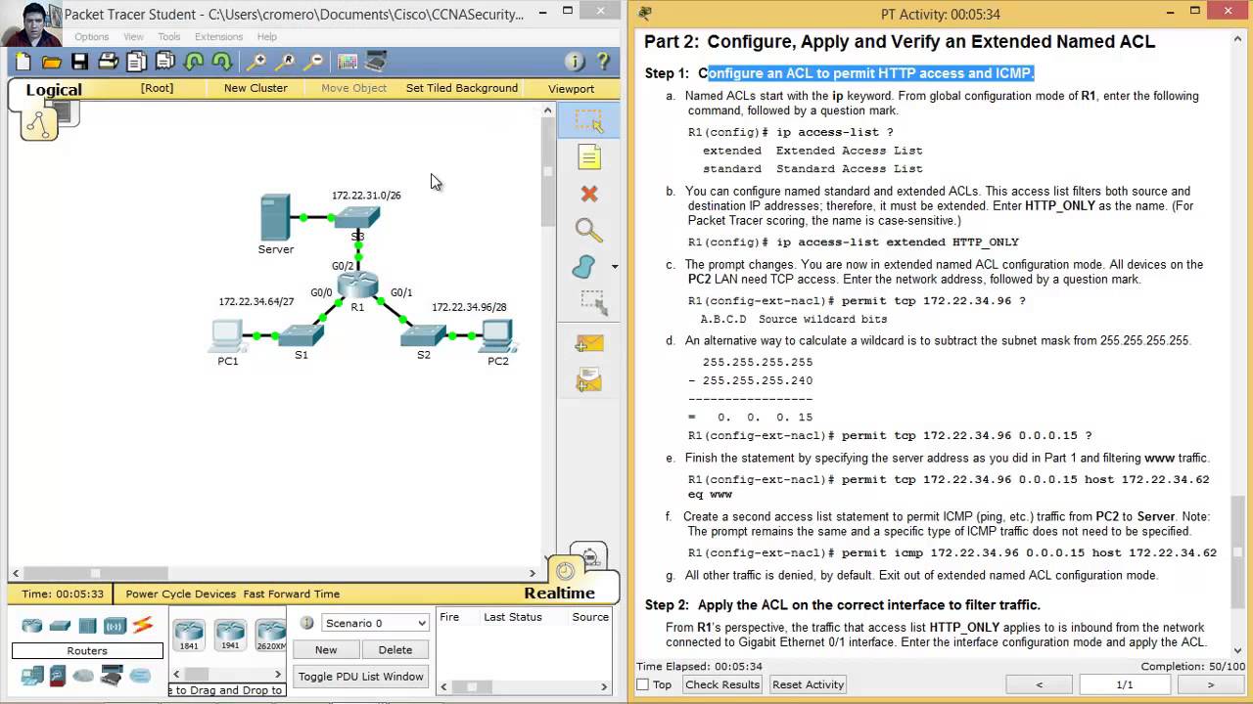Open a file with the folder icon
The width and height of the screenshot is (1253, 704).
click(x=52, y=62)
